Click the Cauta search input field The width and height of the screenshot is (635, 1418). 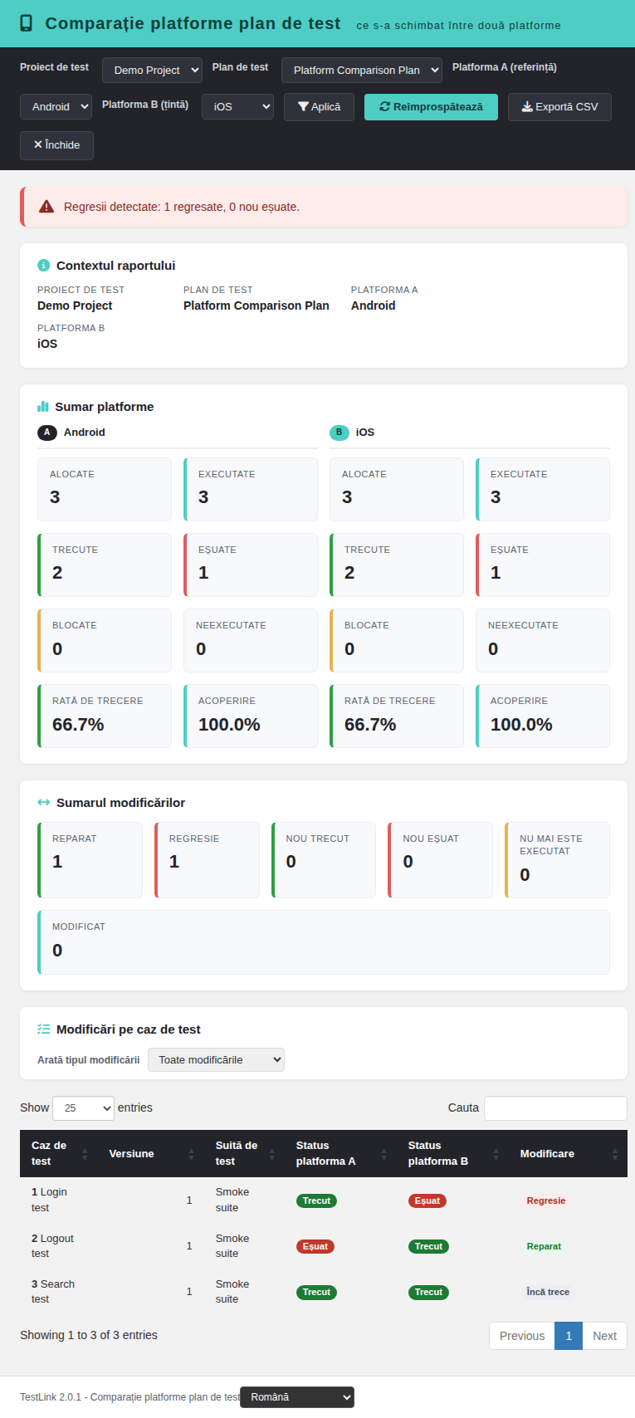click(x=555, y=1108)
